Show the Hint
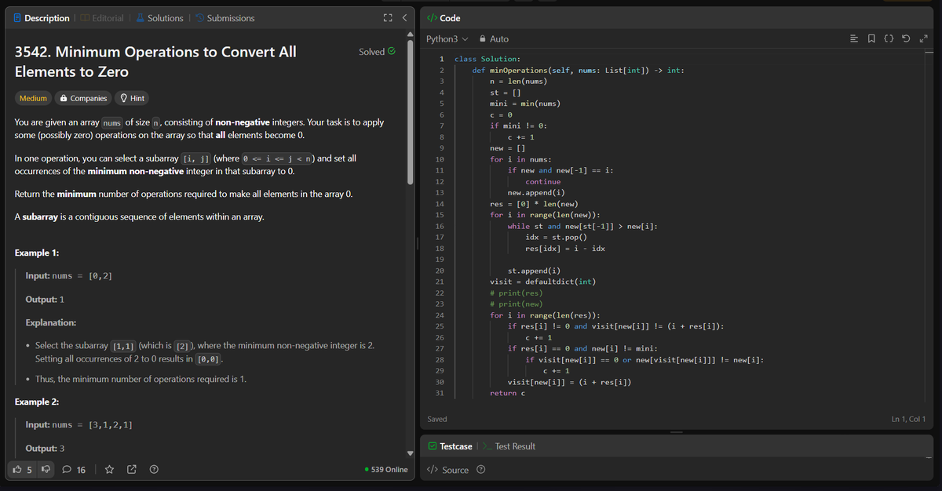This screenshot has width=942, height=491. (132, 98)
